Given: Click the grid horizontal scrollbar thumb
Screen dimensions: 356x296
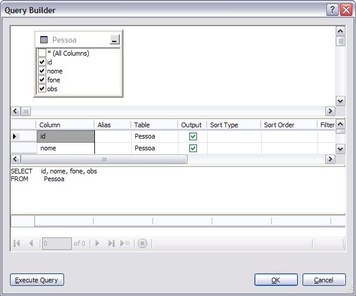Looking at the screenshot, I should (104, 159).
